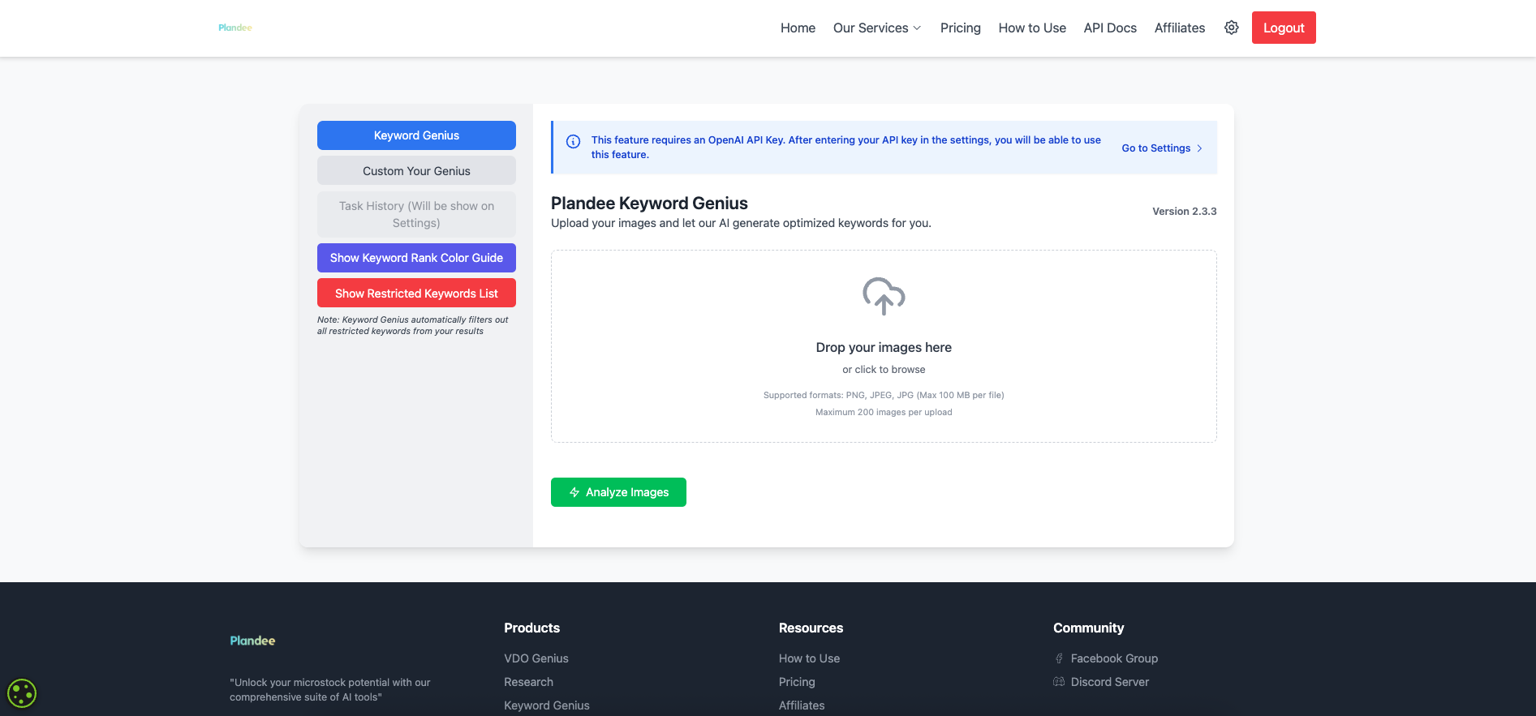
Task: Open Affiliates link in footer Resources
Action: pyautogui.click(x=802, y=705)
